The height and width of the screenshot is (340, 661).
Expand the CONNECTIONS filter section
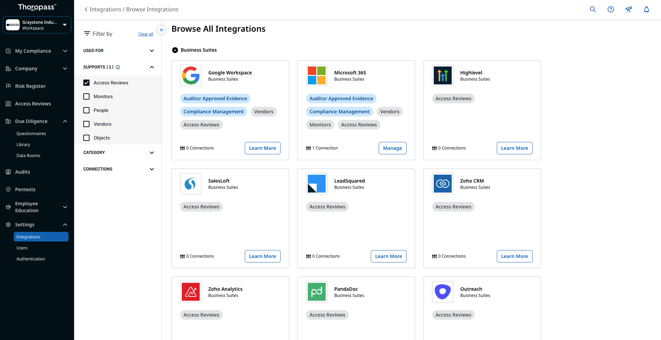pyautogui.click(x=118, y=169)
